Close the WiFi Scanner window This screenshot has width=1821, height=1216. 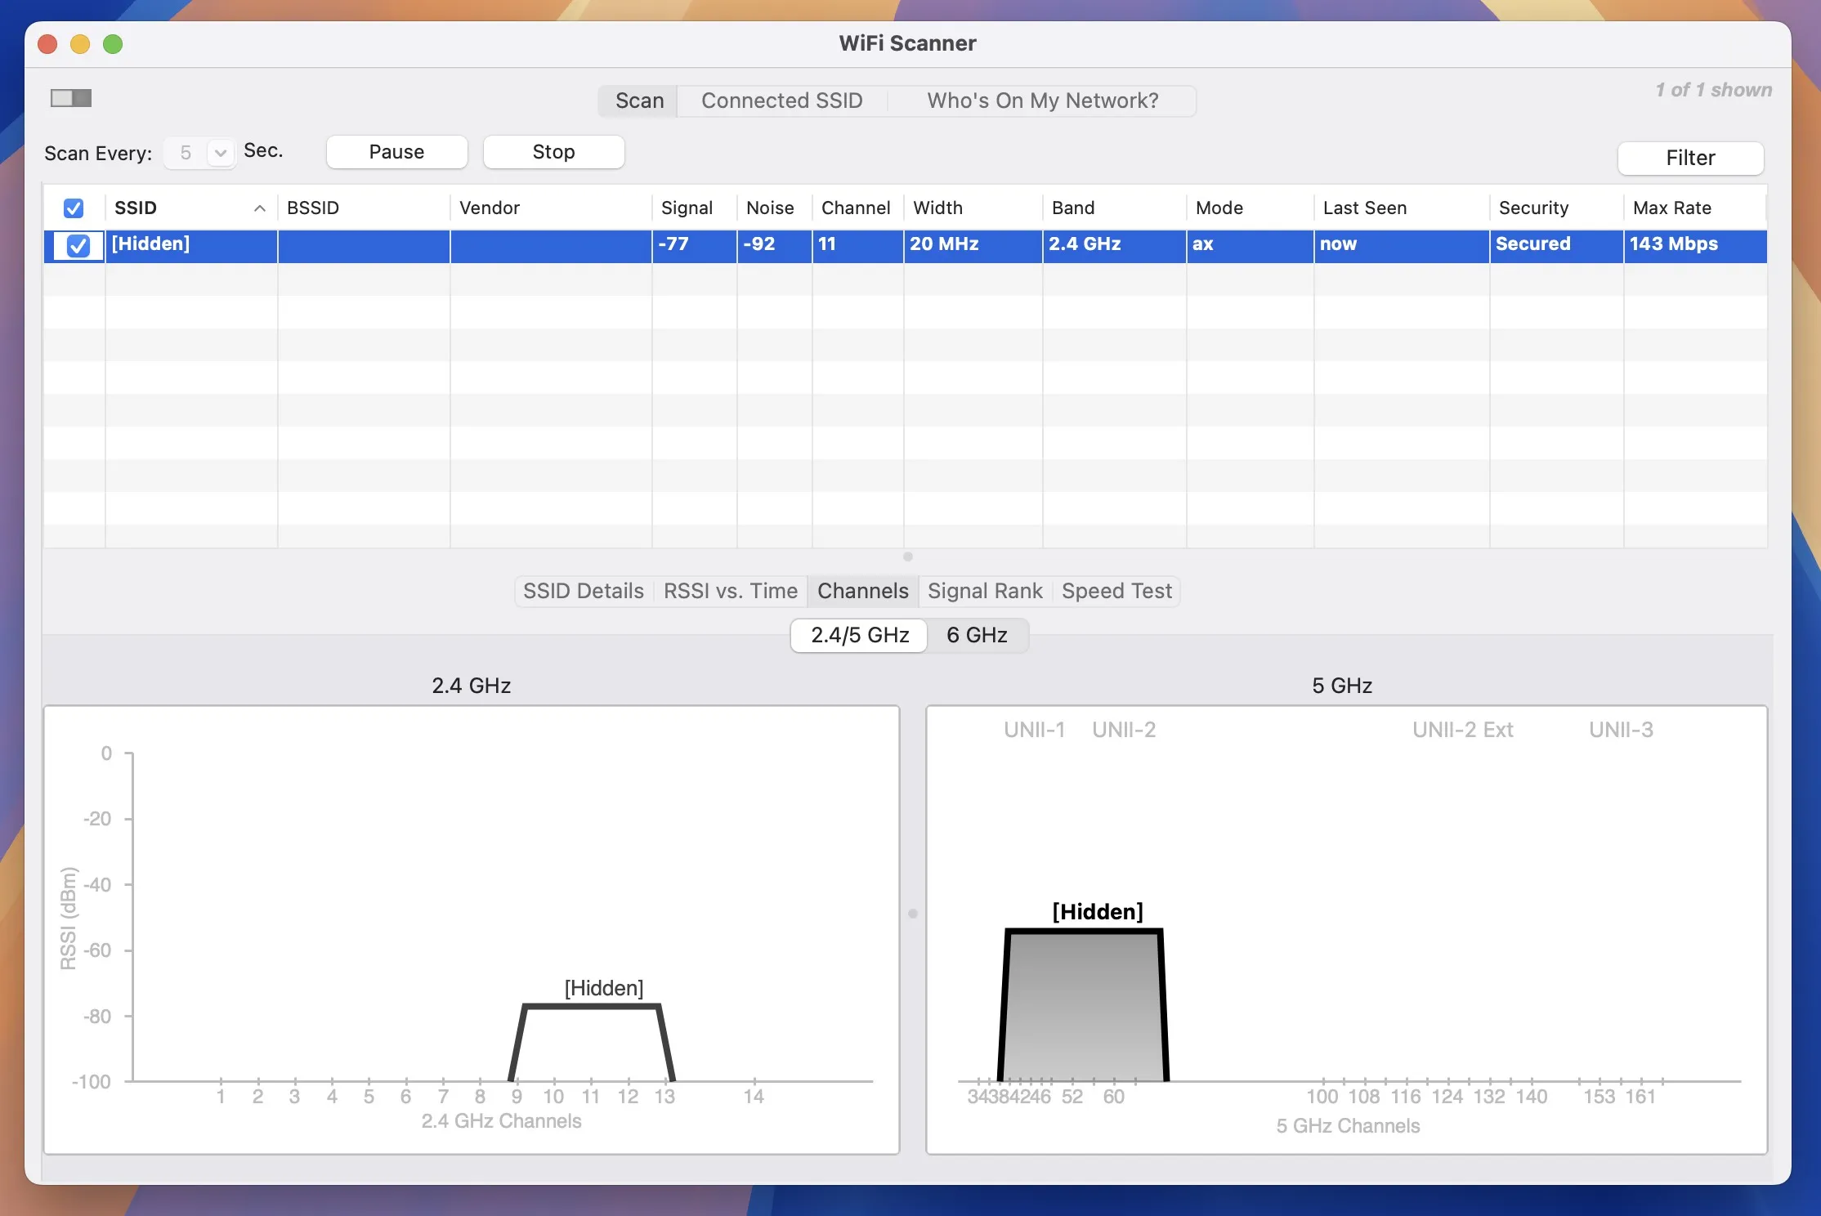[47, 44]
